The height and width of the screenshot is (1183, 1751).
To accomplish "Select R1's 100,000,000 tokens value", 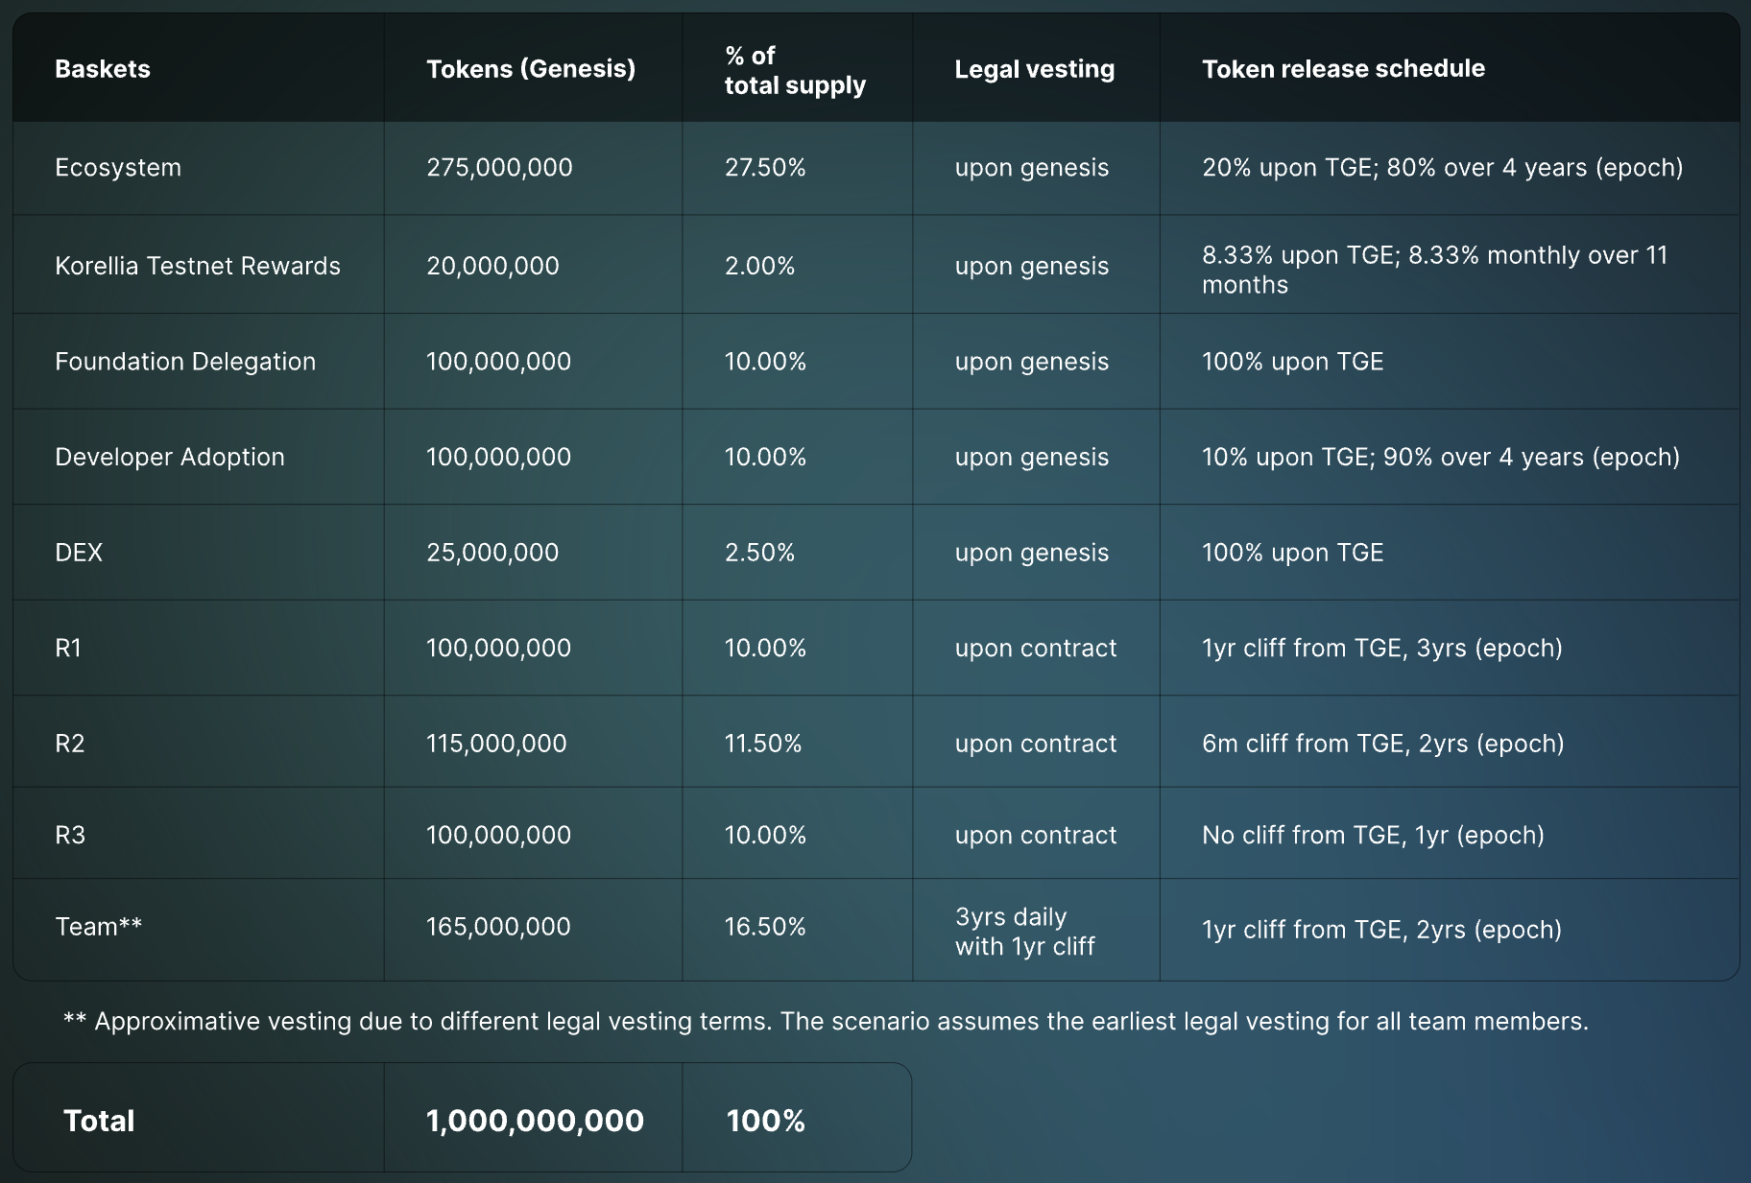I will (498, 649).
